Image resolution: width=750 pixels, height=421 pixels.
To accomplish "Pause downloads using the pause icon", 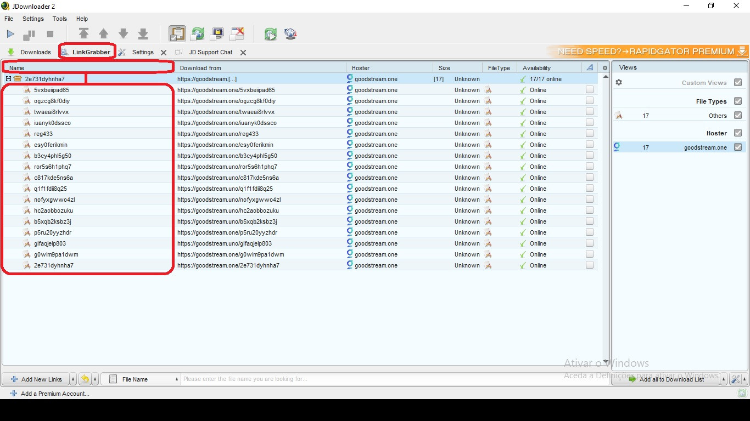I will (x=29, y=35).
